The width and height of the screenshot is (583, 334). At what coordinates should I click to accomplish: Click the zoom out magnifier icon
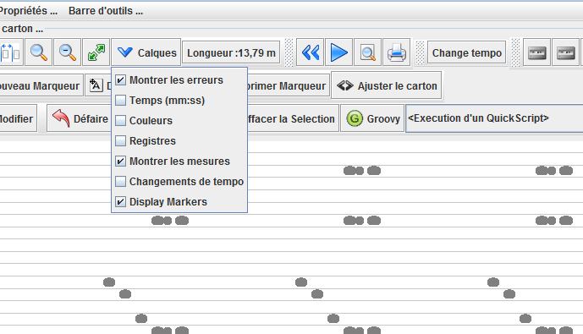pyautogui.click(x=68, y=52)
